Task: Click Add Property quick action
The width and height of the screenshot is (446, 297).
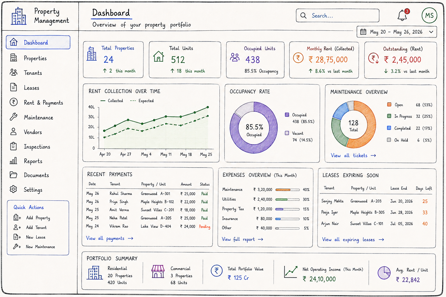Action: pyautogui.click(x=32, y=218)
